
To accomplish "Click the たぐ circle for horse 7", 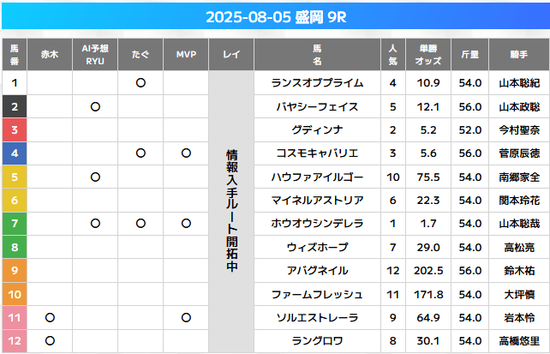I will pos(140,223).
